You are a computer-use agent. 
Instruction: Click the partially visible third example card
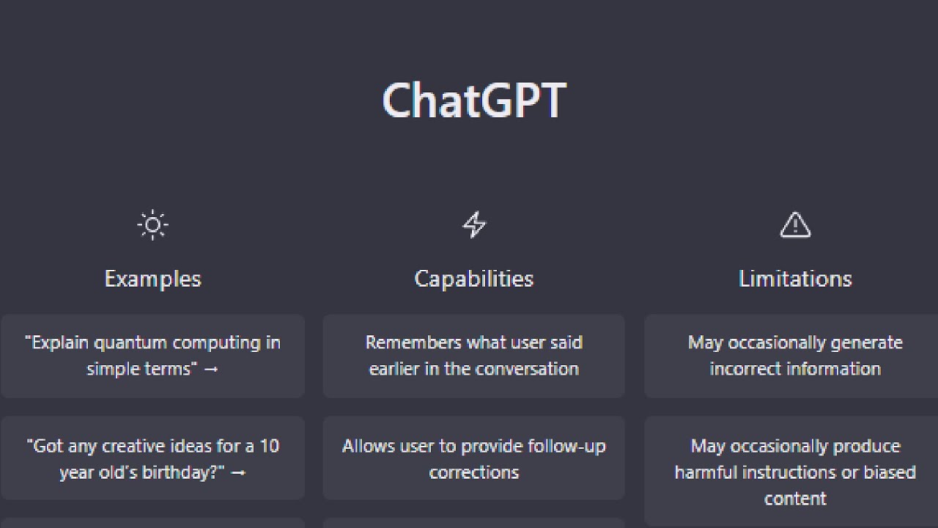click(x=152, y=524)
